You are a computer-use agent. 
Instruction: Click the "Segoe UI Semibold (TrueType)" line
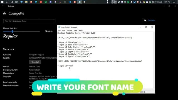click(x=75, y=54)
